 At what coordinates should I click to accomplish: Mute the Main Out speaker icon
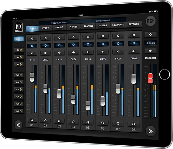click(x=150, y=51)
